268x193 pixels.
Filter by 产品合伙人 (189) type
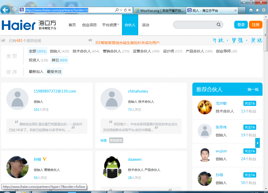coord(199,51)
